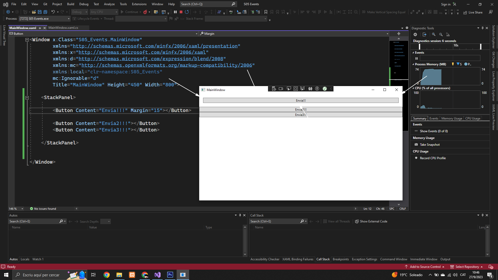Click Take Snapshot camera icon
The width and height of the screenshot is (498, 280).
pyautogui.click(x=416, y=145)
